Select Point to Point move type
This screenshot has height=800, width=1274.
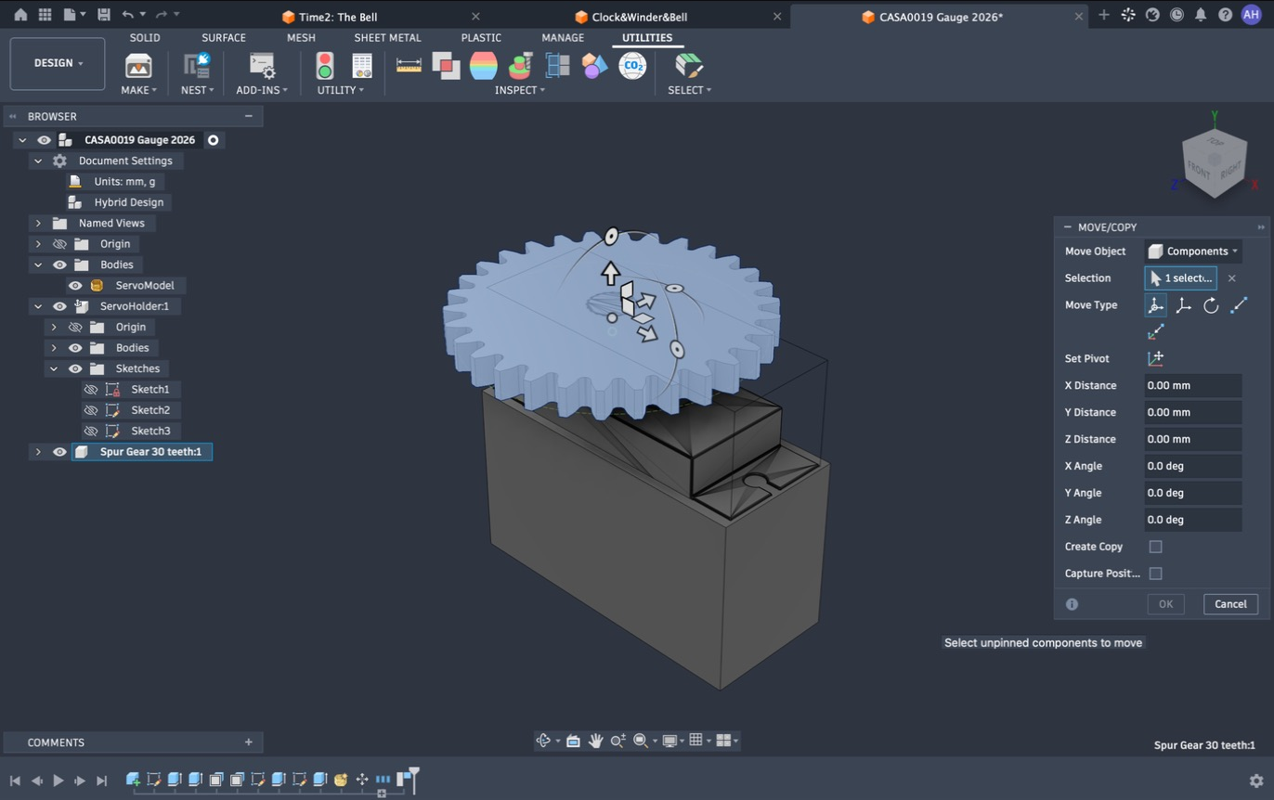tap(1239, 305)
